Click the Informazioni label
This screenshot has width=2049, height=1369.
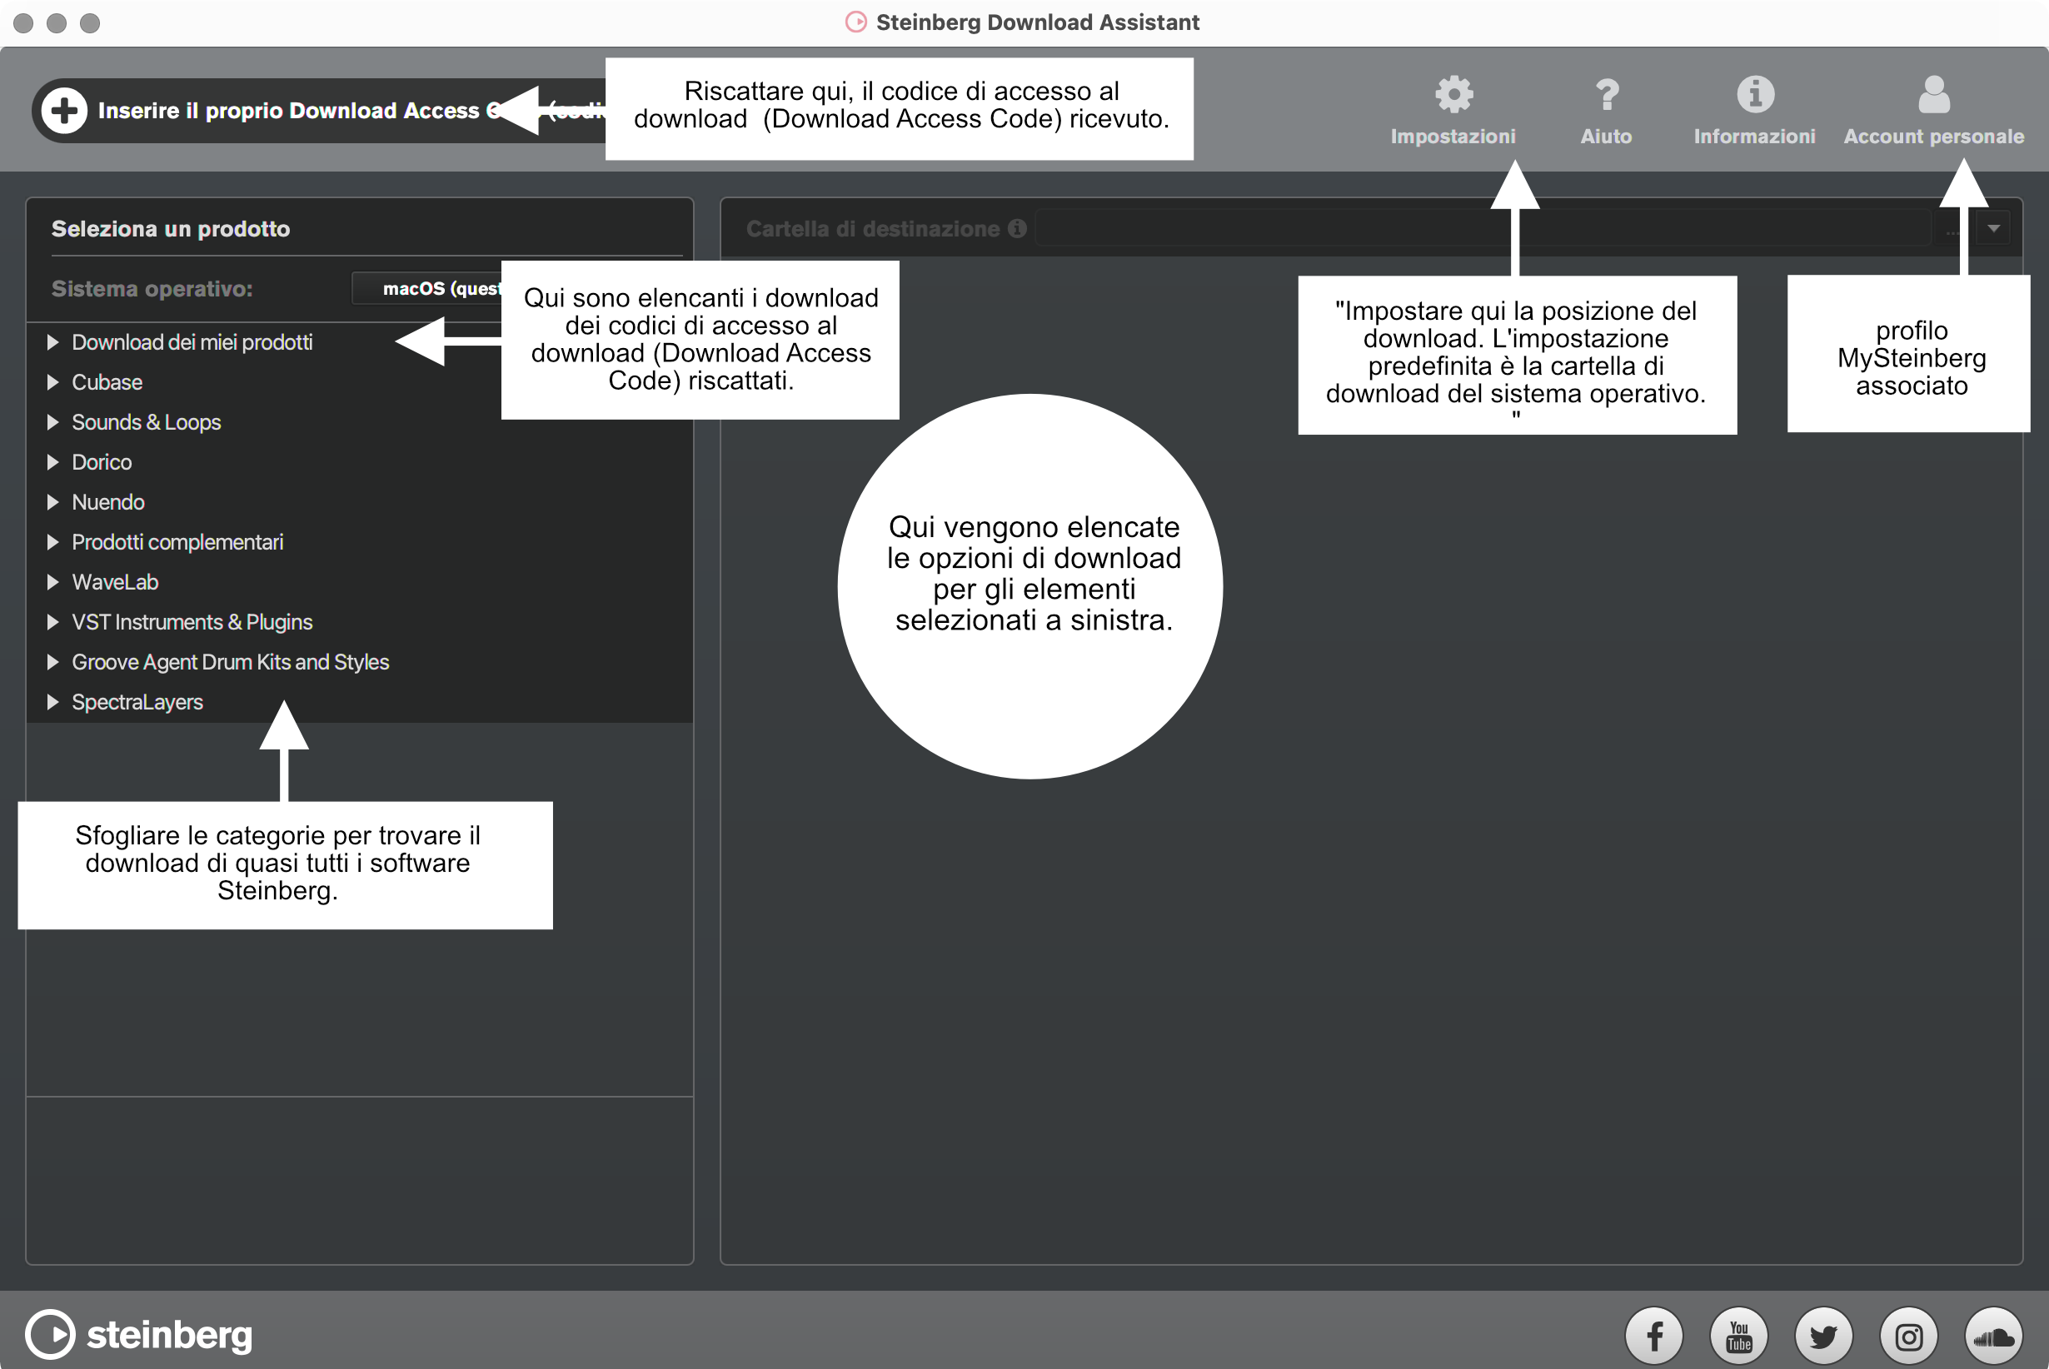point(1755,137)
